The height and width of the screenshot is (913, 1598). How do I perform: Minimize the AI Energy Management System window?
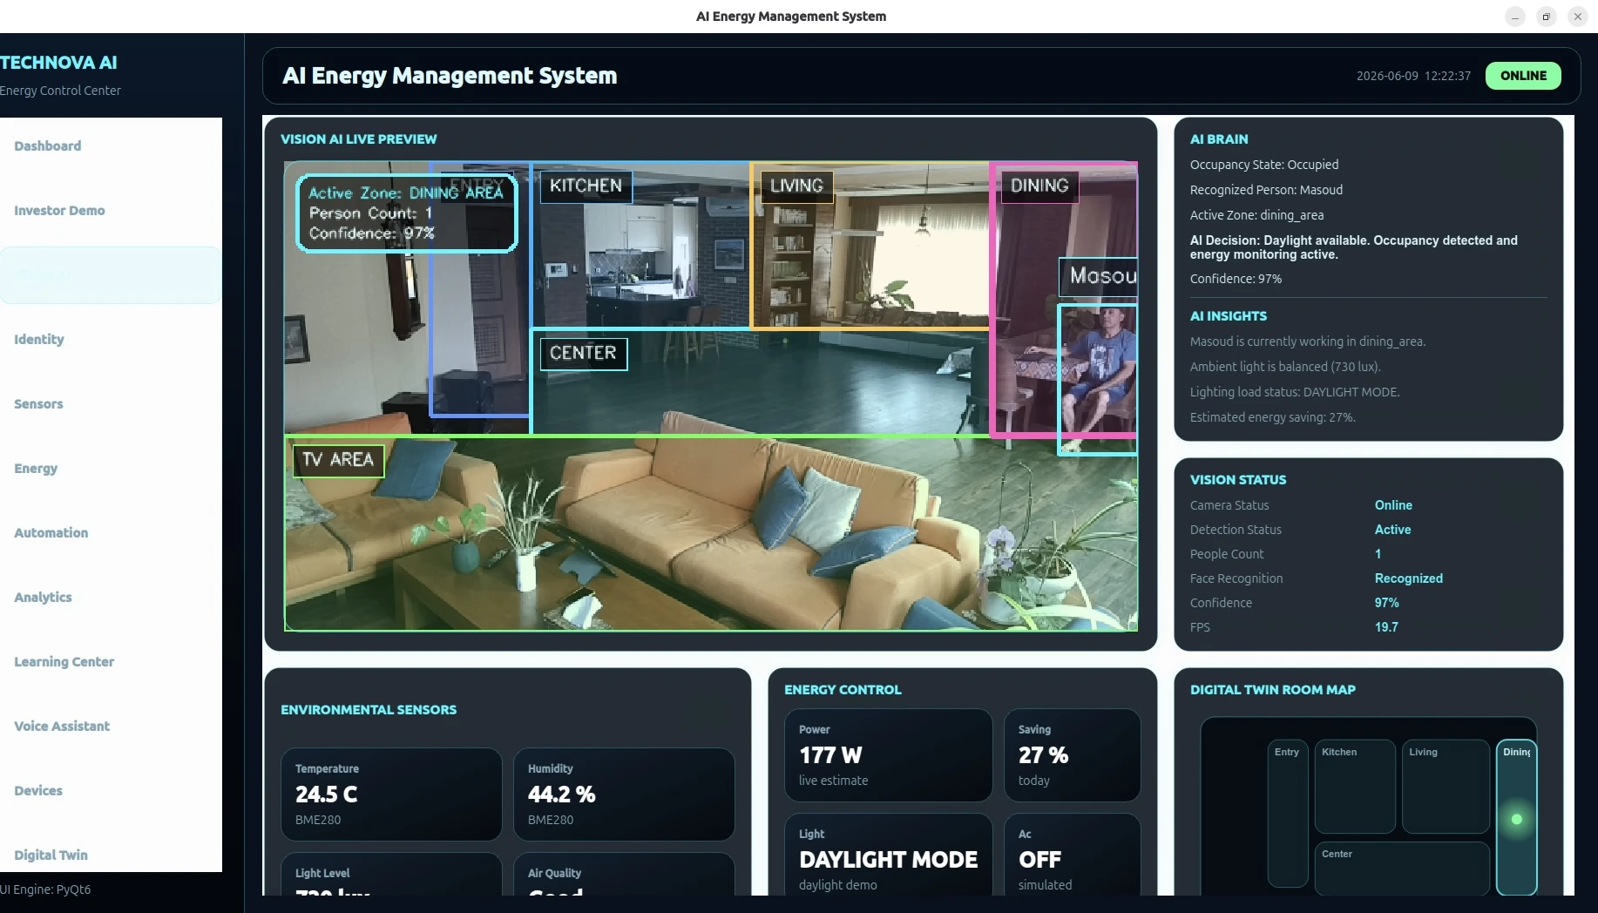click(1515, 17)
